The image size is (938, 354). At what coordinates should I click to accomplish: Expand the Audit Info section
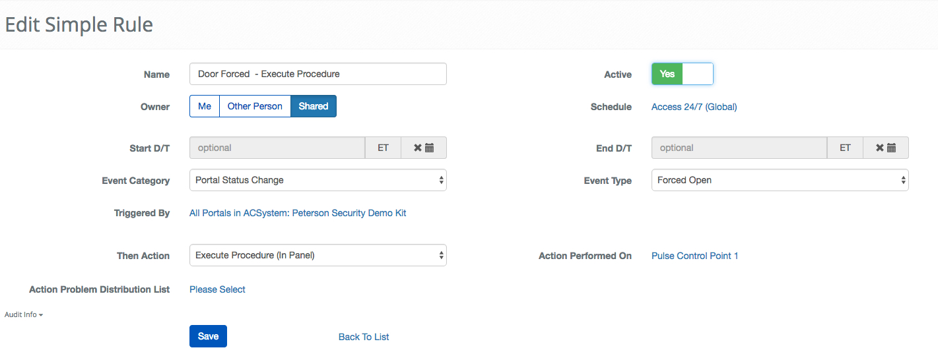[x=24, y=314]
